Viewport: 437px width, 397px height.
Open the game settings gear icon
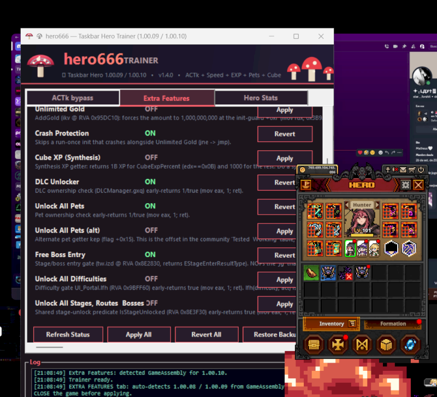pyautogui.click(x=405, y=185)
